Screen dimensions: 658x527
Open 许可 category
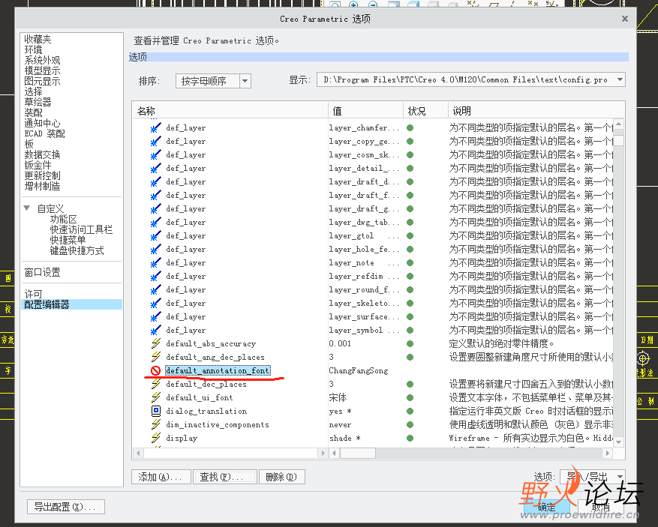point(33,294)
